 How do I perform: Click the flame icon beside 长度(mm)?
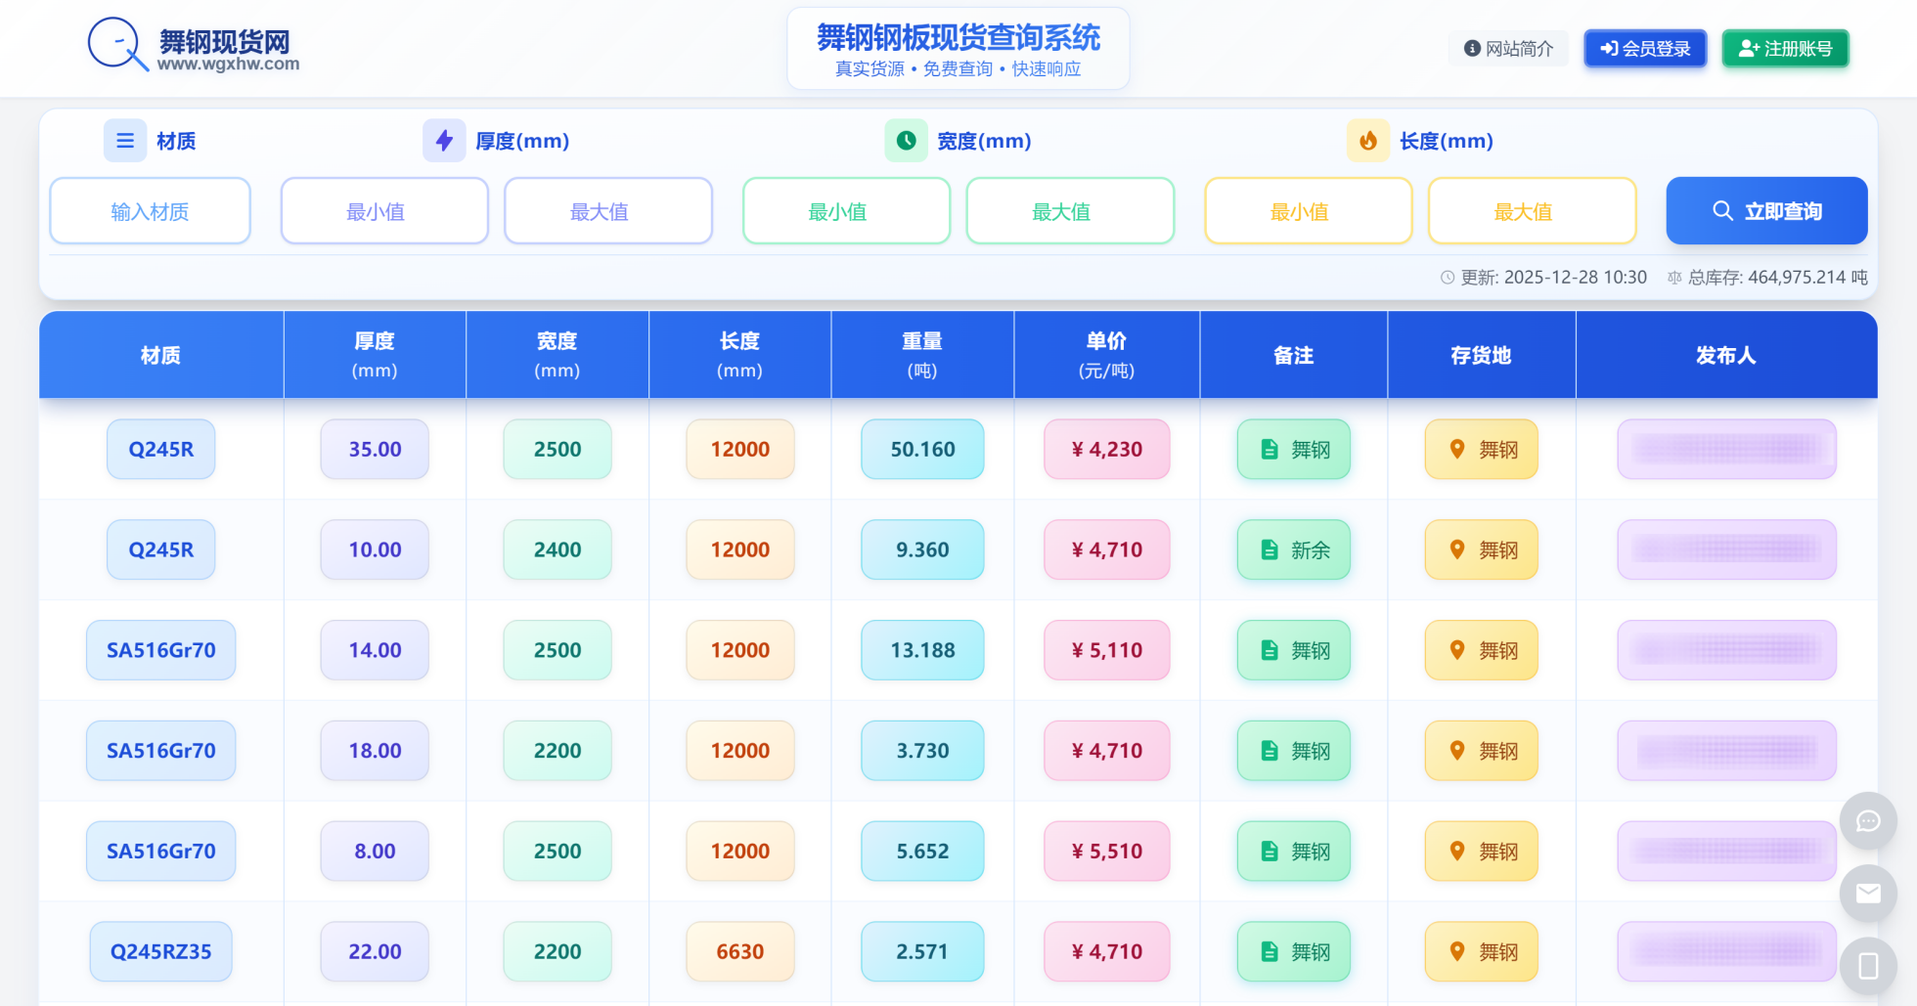[x=1367, y=141]
